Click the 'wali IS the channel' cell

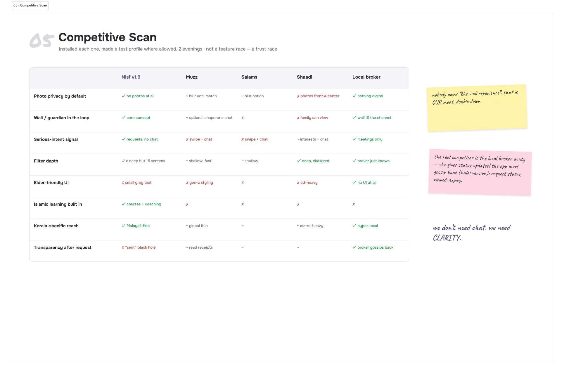(372, 118)
